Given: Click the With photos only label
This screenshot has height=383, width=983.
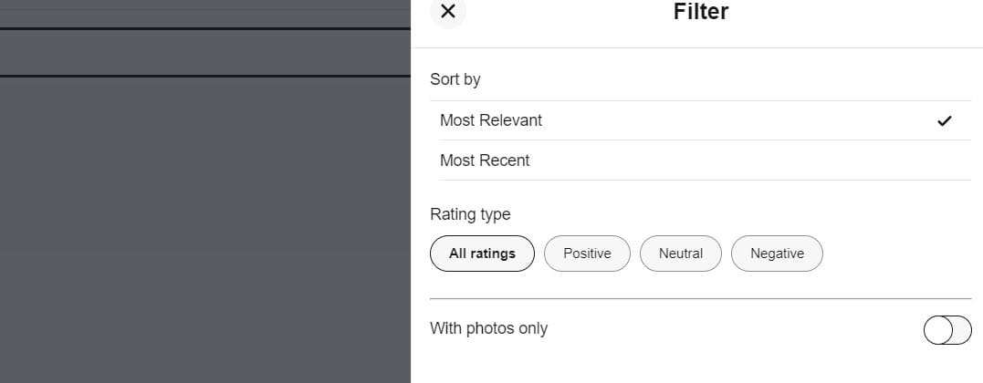Looking at the screenshot, I should click(x=488, y=328).
